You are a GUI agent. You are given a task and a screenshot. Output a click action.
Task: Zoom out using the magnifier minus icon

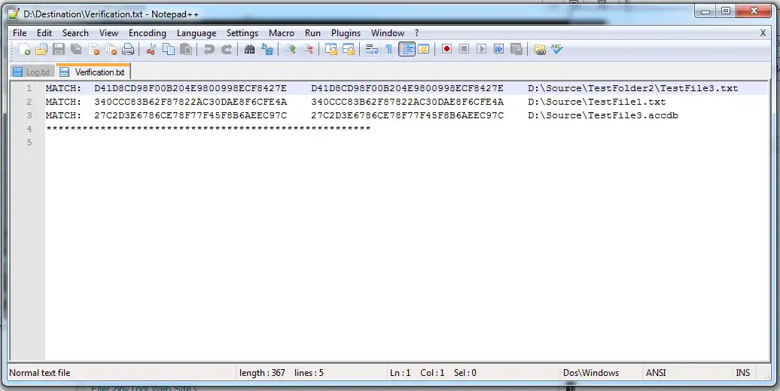point(308,49)
